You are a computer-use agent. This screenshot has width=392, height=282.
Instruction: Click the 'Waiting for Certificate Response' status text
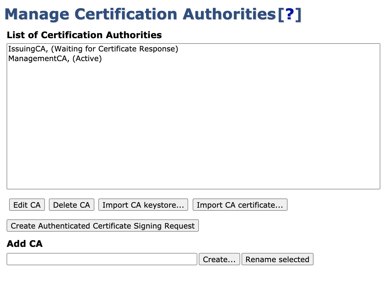click(115, 49)
